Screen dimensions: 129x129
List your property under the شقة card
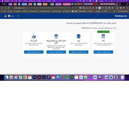click(103, 52)
